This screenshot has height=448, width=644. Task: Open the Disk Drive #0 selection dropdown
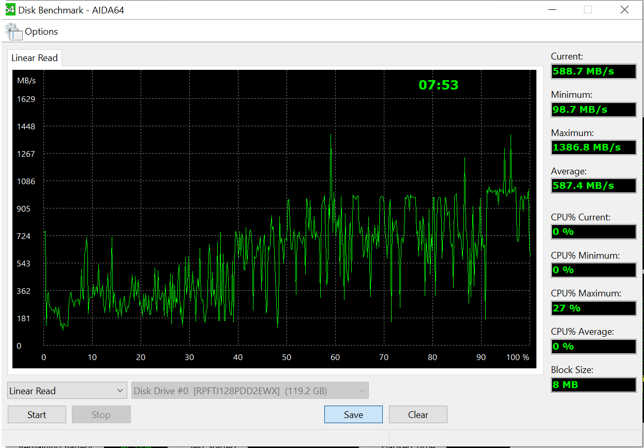pyautogui.click(x=250, y=391)
